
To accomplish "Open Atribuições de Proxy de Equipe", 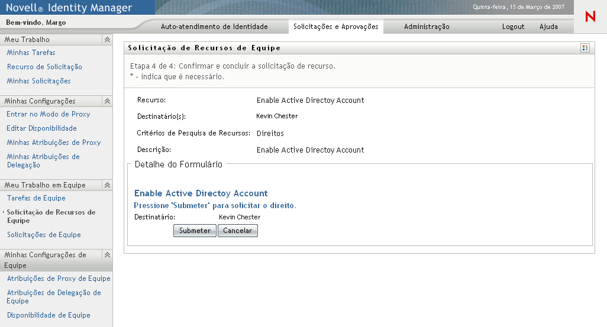I will (x=59, y=279).
